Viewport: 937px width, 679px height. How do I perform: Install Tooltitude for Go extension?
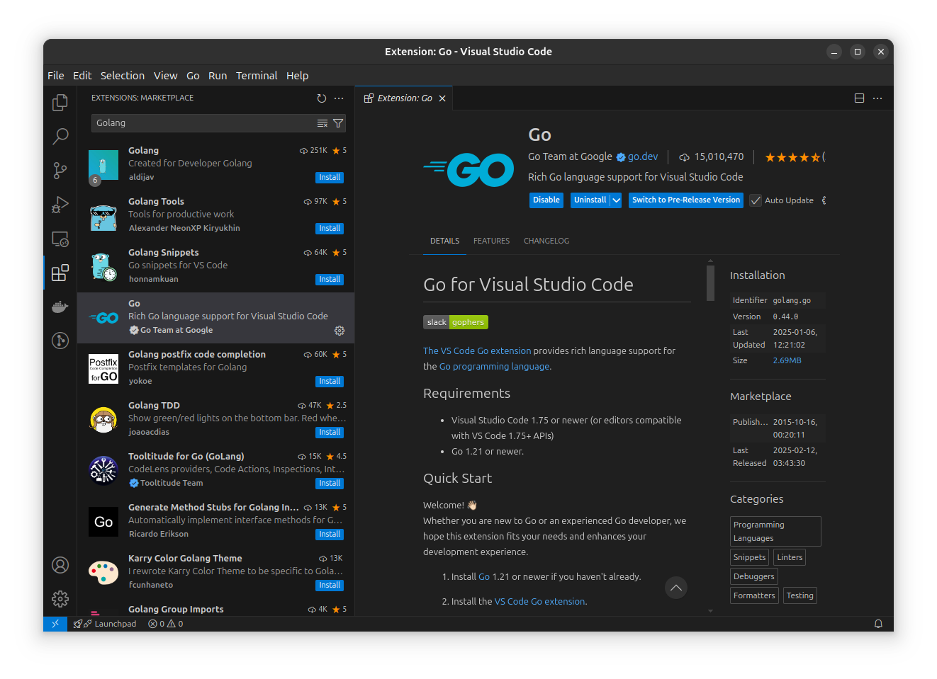click(330, 484)
